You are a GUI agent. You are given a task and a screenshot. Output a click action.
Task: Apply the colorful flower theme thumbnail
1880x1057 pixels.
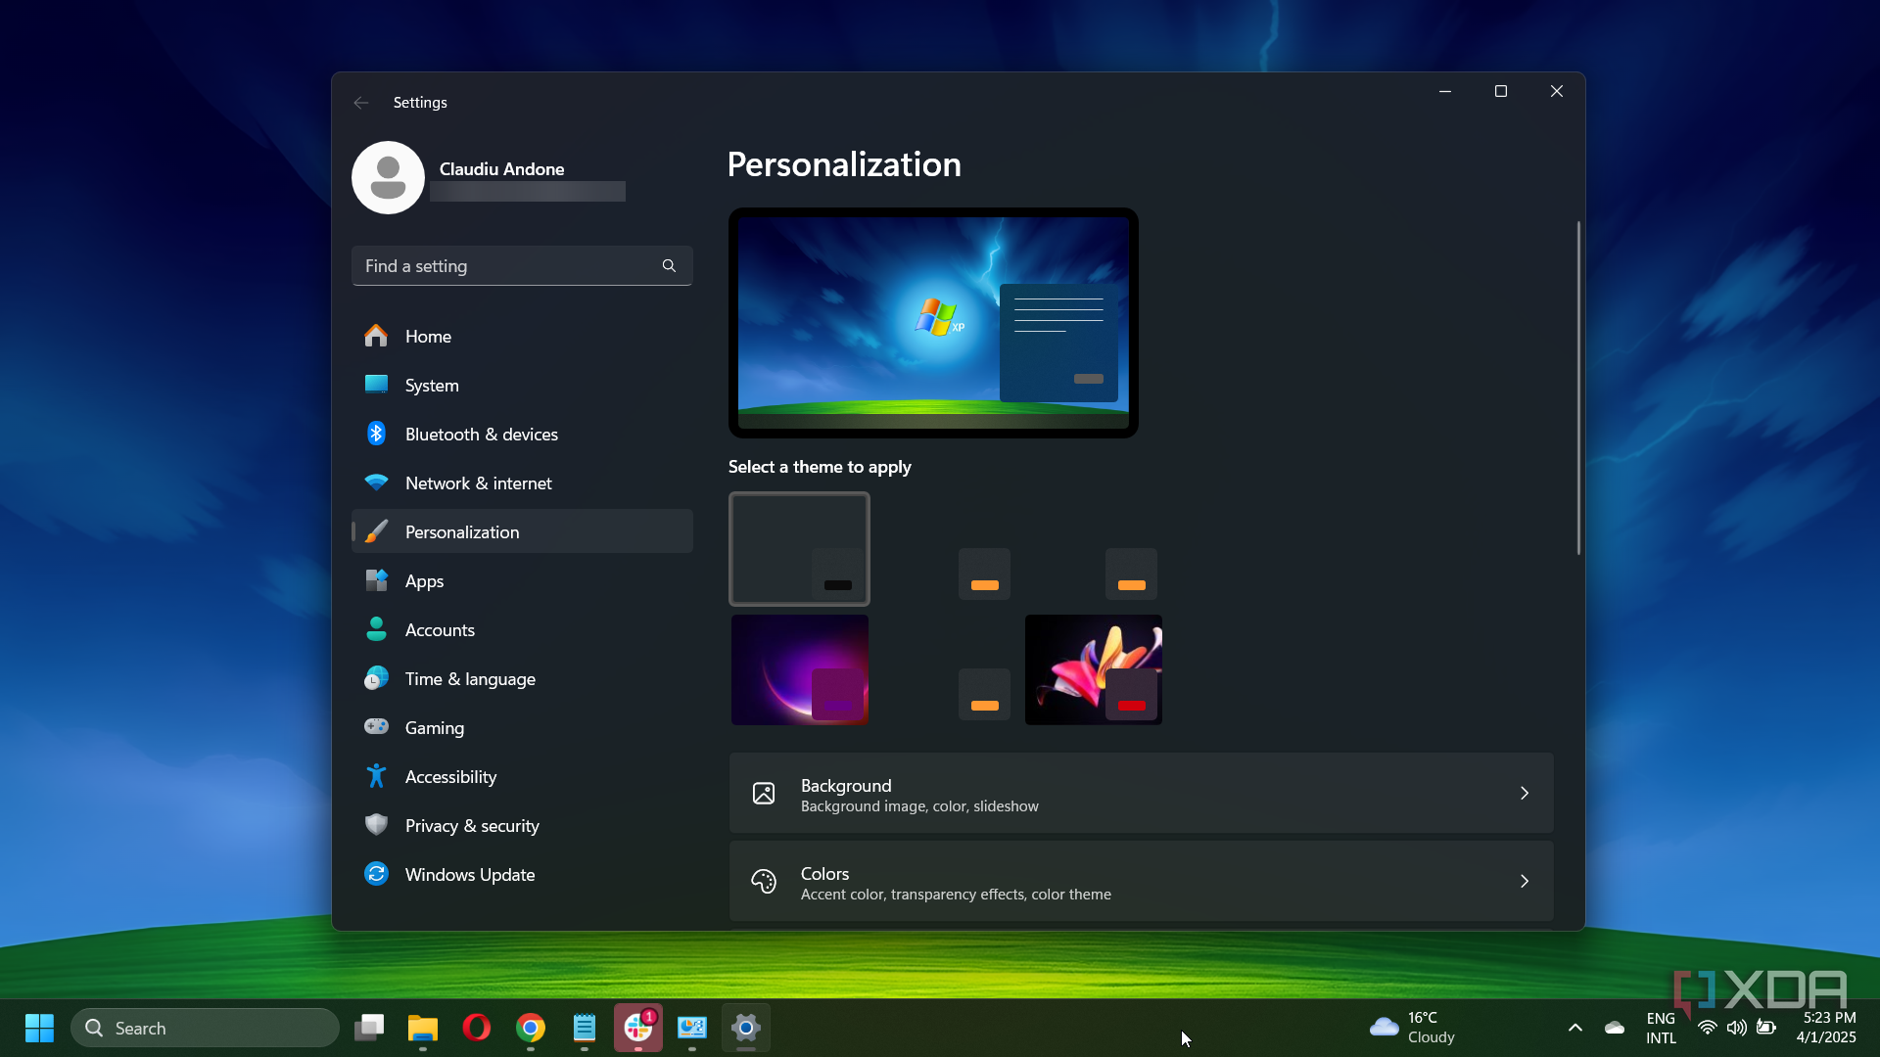[x=1094, y=669]
